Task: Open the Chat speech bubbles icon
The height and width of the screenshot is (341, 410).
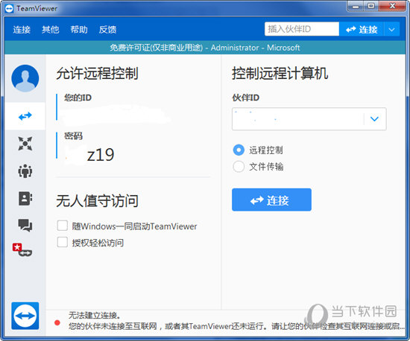Action: (25, 226)
